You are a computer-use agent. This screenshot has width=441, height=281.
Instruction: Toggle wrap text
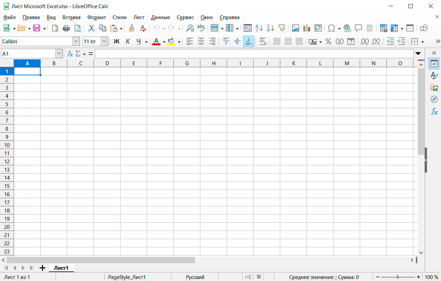(263, 42)
